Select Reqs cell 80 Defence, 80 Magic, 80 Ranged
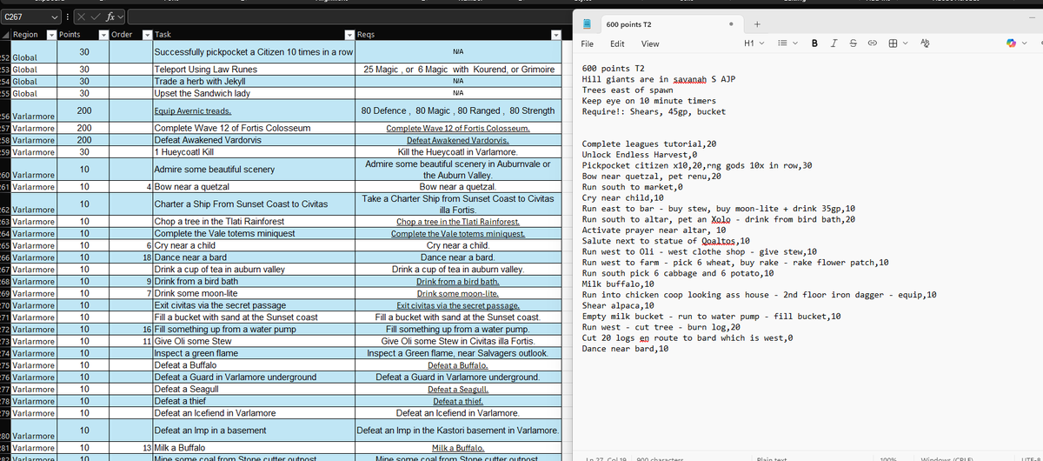The height and width of the screenshot is (461, 1043). [458, 111]
